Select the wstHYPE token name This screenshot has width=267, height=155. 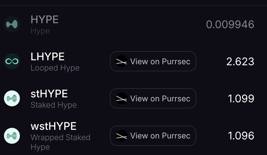[x=53, y=126]
